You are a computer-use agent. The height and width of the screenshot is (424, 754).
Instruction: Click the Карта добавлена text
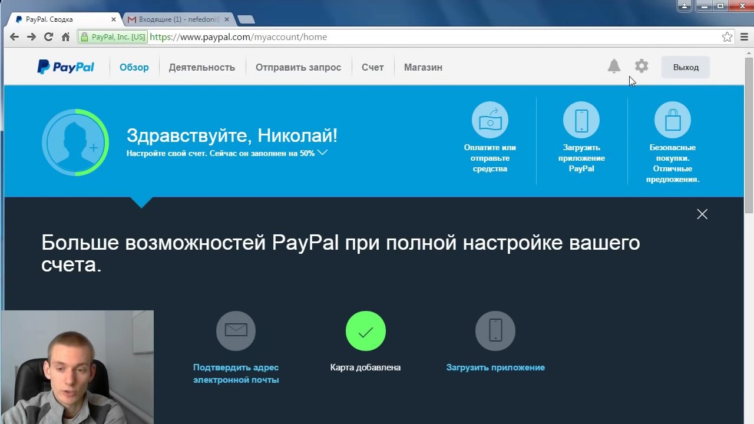[366, 367]
